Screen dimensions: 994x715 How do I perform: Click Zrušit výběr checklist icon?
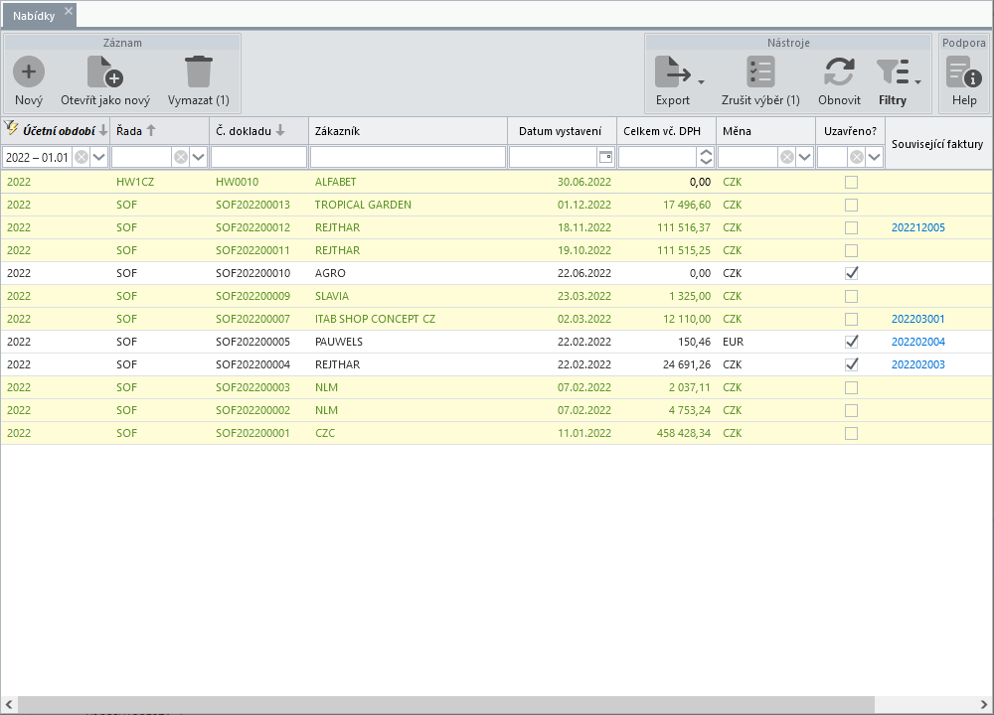(x=760, y=72)
